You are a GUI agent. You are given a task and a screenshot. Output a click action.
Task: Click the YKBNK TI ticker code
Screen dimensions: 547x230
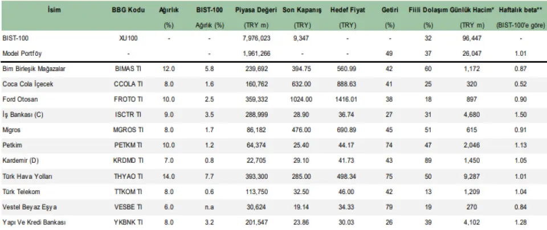(128, 222)
